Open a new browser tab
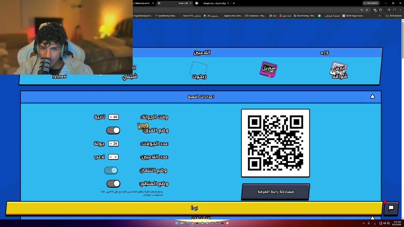Image resolution: width=404 pixels, height=227 pixels. [234, 3]
